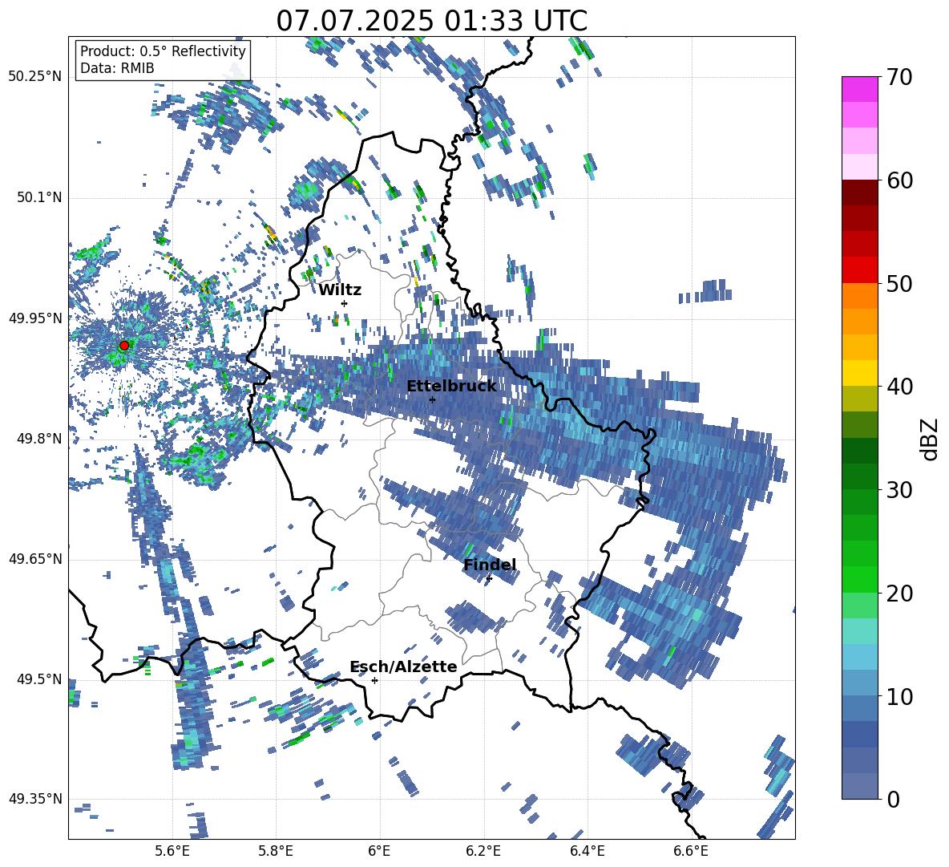949x867 pixels.
Task: Click the 'Data: RMIB' text
Action: 117,68
